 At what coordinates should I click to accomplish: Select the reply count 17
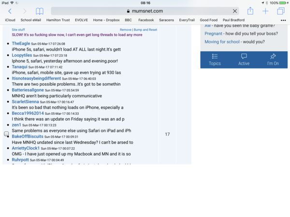(x=167, y=135)
